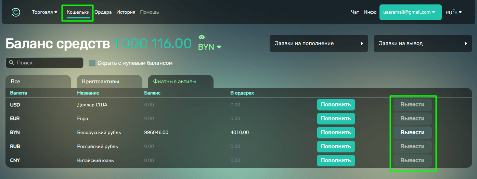
Task: Sort by the Баланс column header
Action: (x=152, y=93)
